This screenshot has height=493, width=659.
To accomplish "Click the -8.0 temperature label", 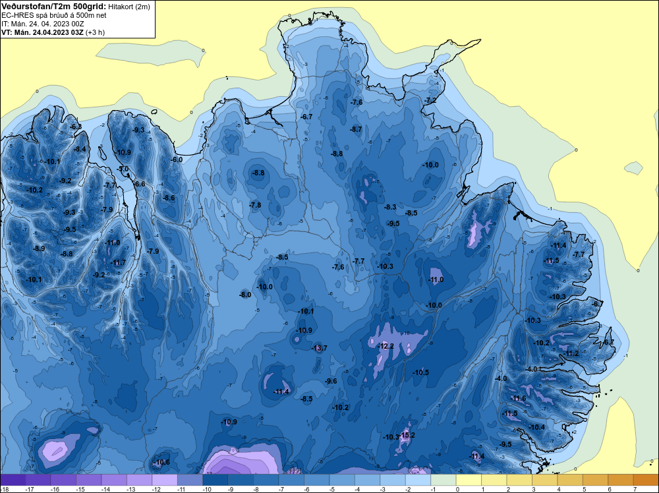I will (245, 295).
